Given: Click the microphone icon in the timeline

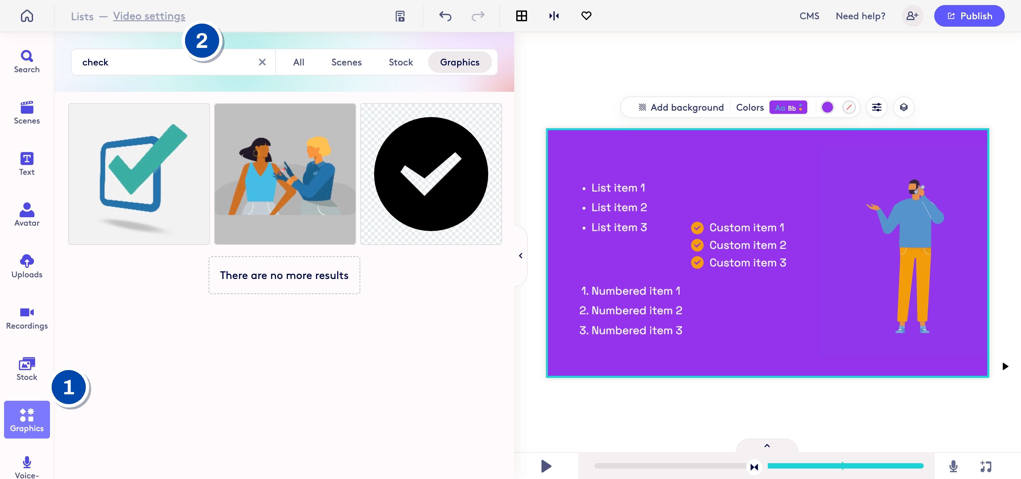Looking at the screenshot, I should click(953, 466).
